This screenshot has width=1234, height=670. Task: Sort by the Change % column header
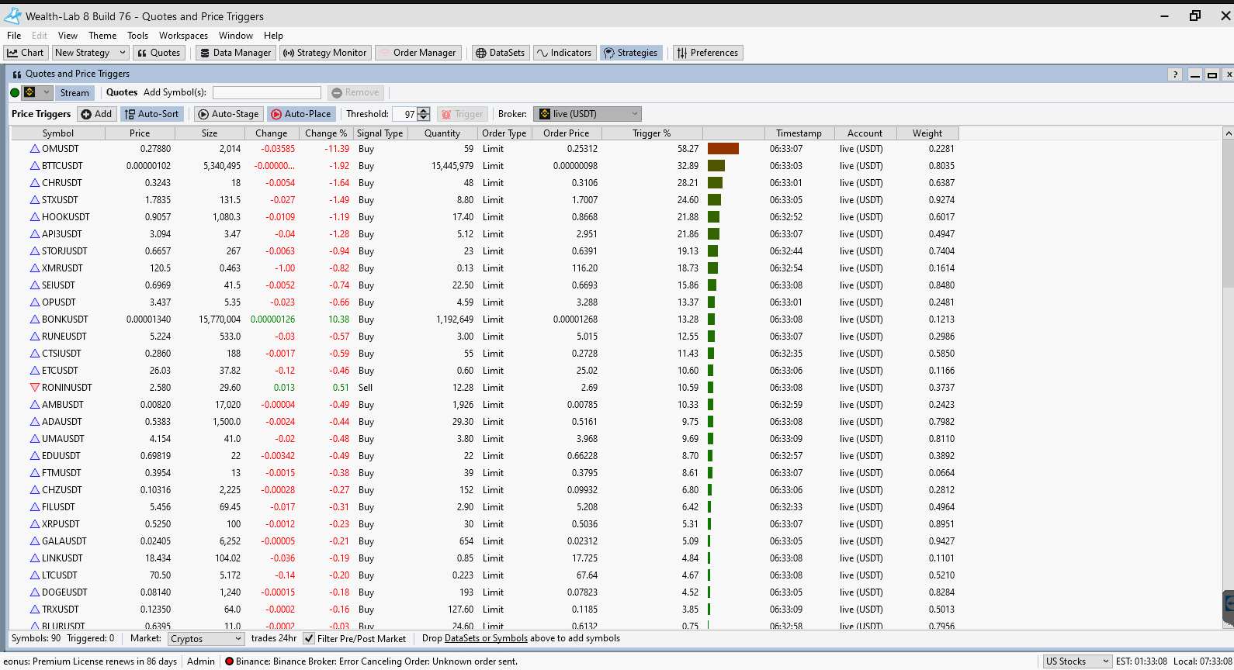coord(326,133)
